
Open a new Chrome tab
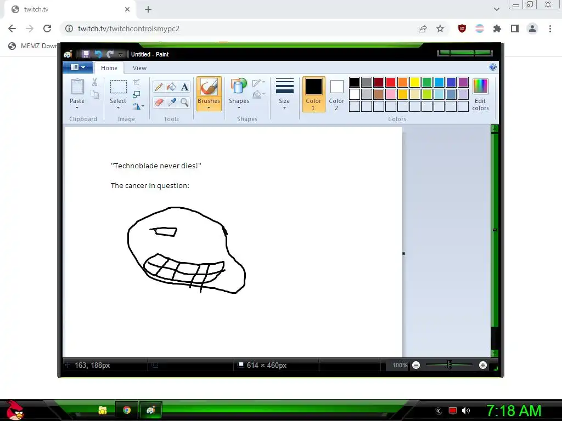pos(148,9)
